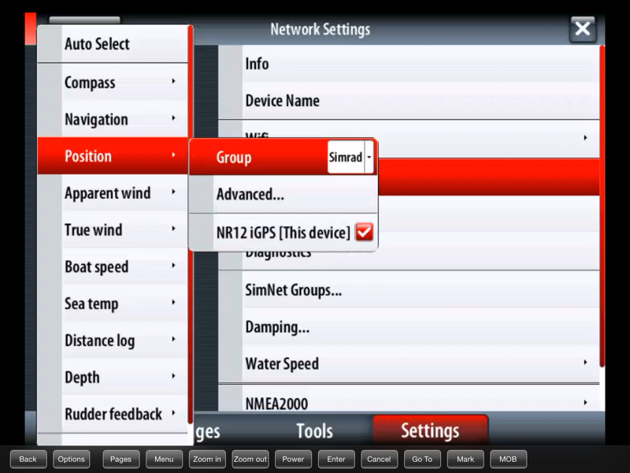
Task: Open Rudder feedback source submenu
Action: coord(113,414)
